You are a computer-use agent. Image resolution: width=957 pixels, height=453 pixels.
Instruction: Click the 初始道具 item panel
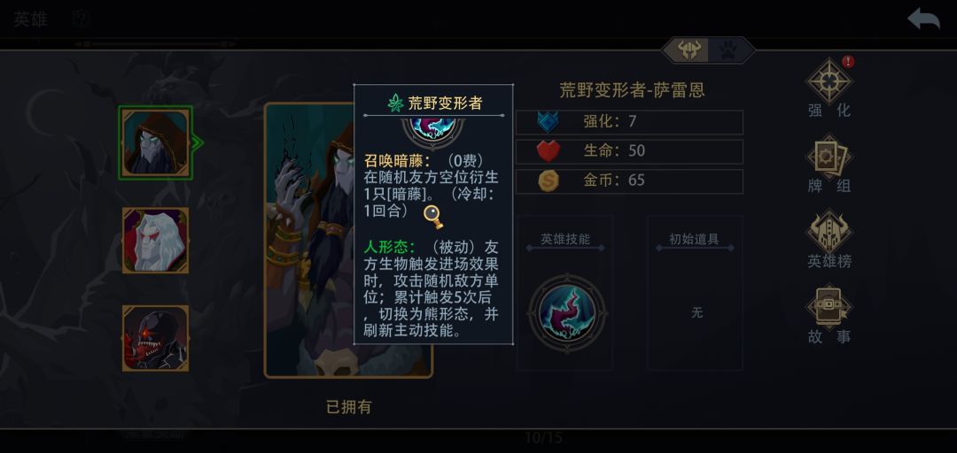pyautogui.click(x=696, y=293)
